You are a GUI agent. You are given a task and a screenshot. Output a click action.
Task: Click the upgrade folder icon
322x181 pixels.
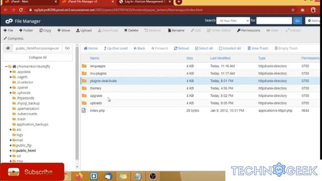pyautogui.click(x=84, y=96)
